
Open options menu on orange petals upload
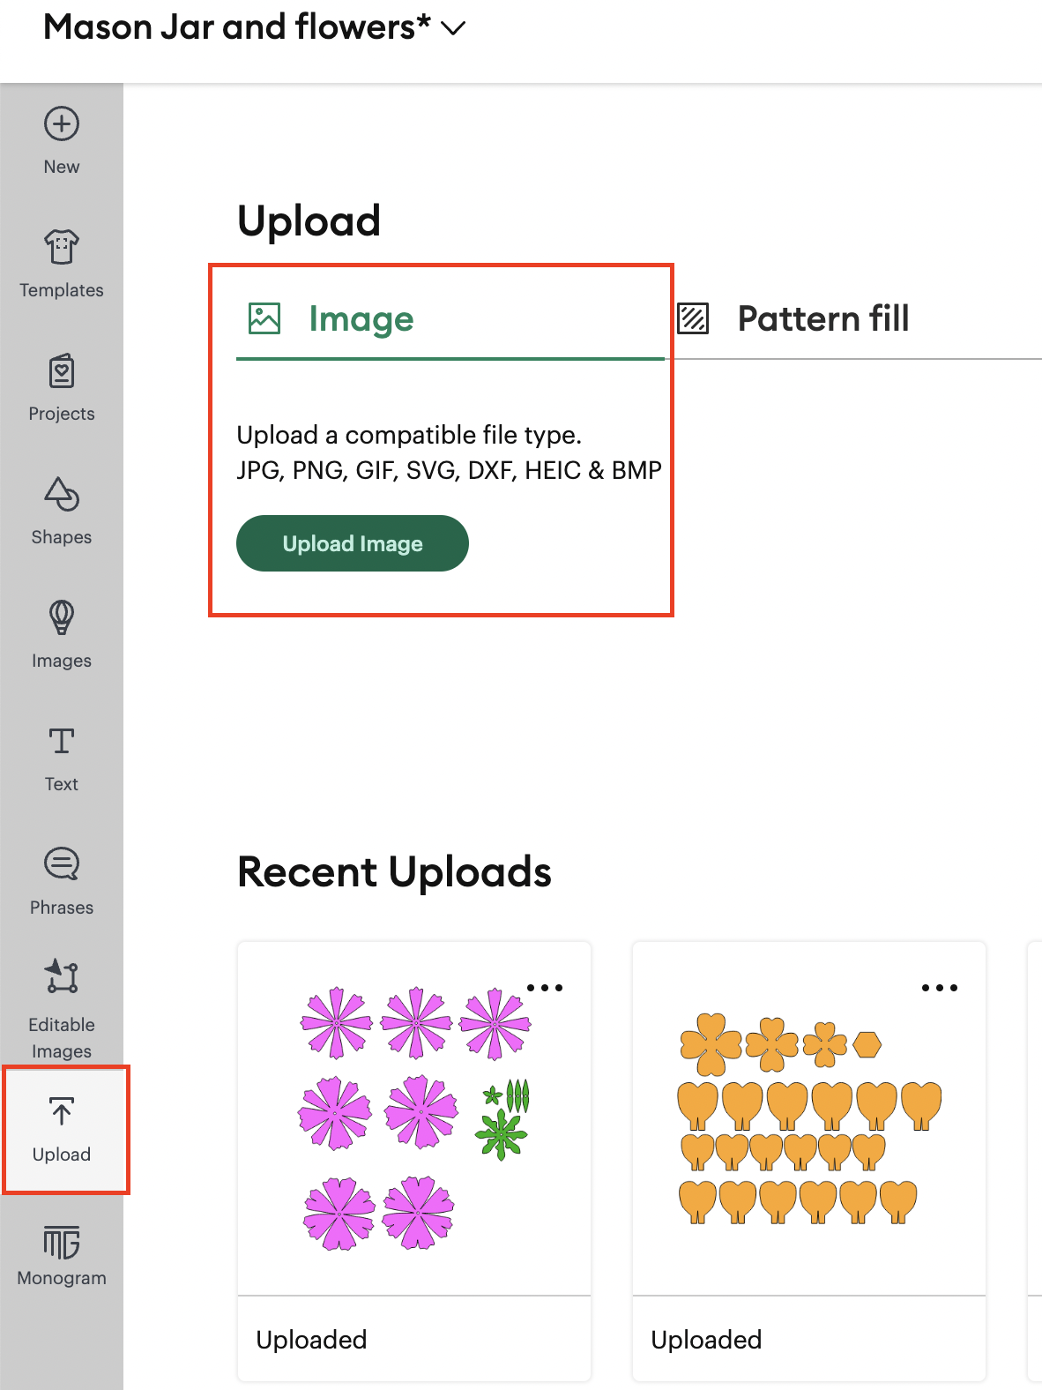tap(940, 988)
